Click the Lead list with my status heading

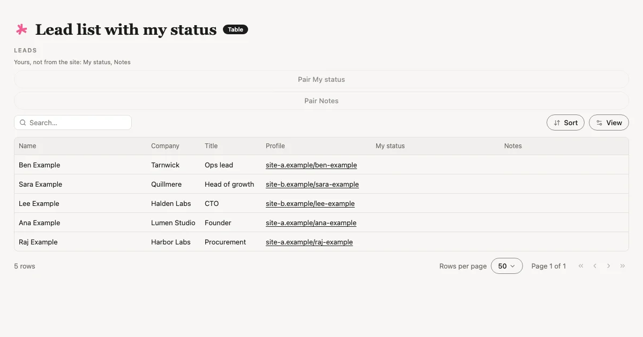126,29
